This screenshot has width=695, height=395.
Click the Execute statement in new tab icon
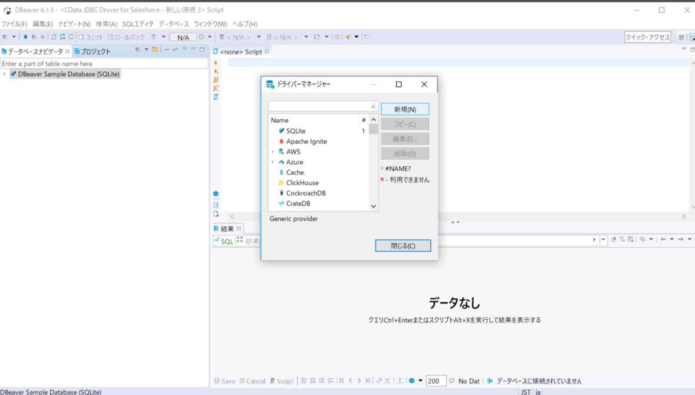(x=216, y=71)
